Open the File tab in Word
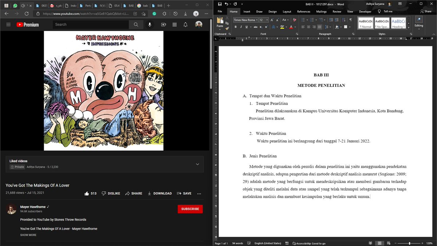 click(220, 11)
